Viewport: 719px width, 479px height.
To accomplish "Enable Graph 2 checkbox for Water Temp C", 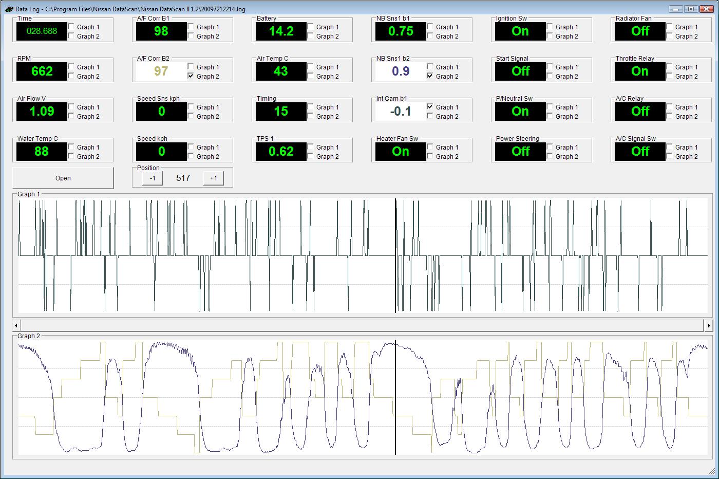I will point(71,157).
